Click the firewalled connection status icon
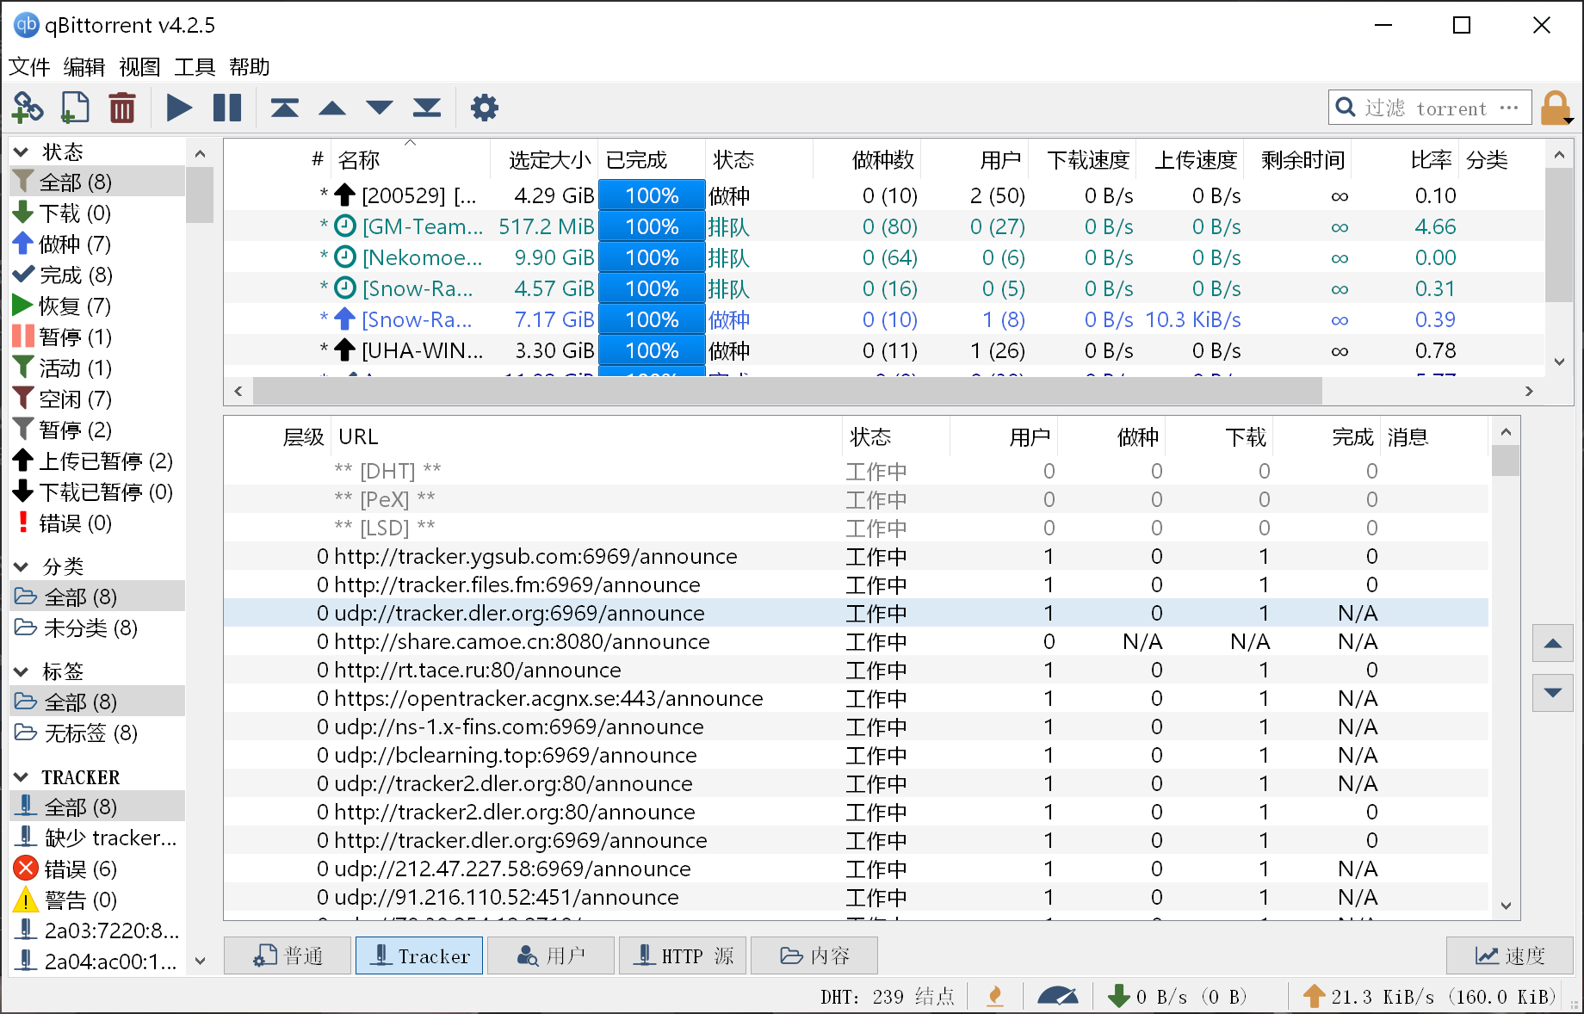The image size is (1584, 1014). pyautogui.click(x=995, y=997)
